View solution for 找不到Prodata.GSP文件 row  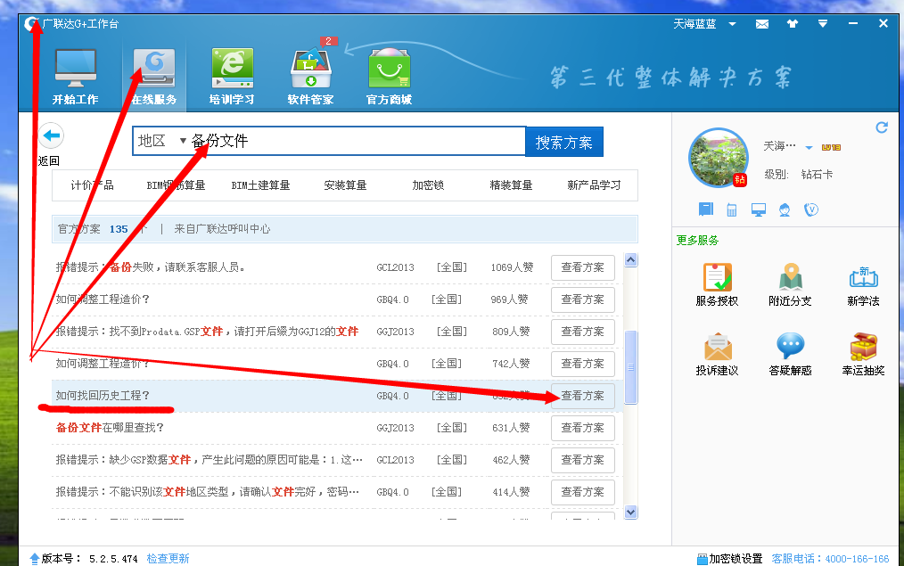point(583,332)
